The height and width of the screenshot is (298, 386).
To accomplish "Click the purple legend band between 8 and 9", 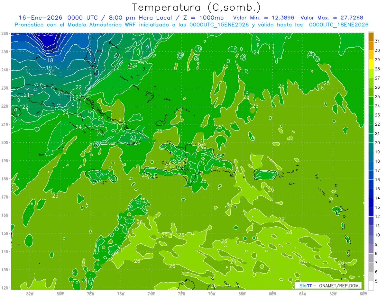I will click(371, 249).
